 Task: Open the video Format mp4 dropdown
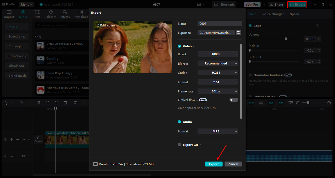(218, 82)
